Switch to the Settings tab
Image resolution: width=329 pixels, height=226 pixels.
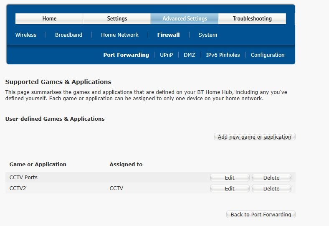pyautogui.click(x=117, y=19)
